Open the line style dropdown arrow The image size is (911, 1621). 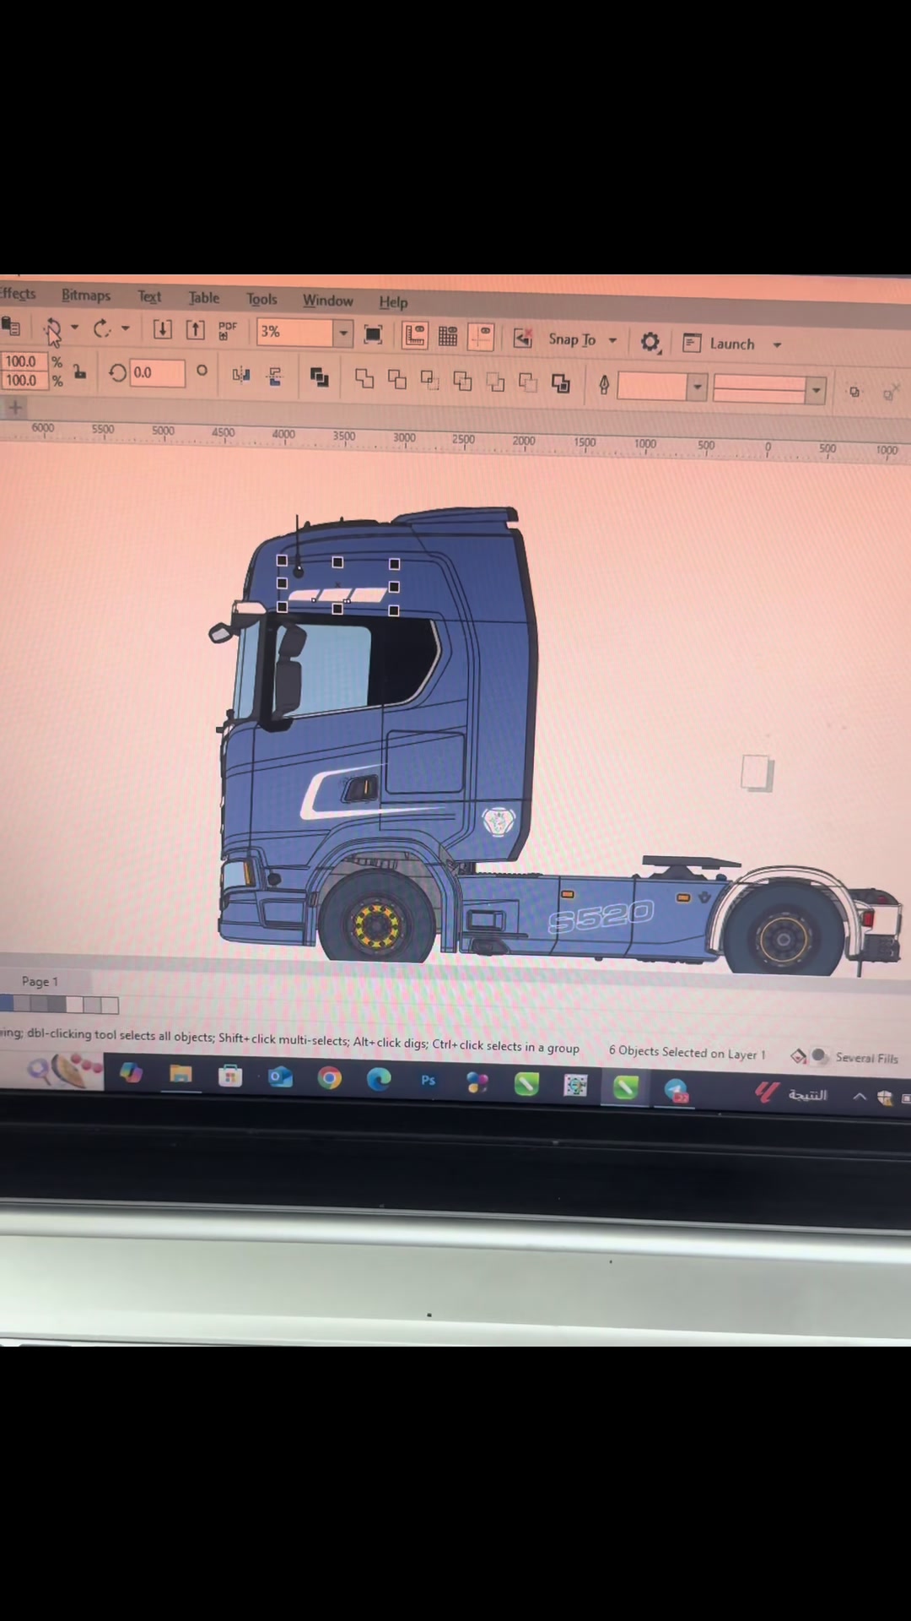coord(816,390)
